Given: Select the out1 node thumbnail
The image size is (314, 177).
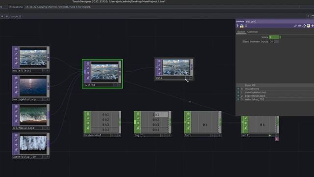Looking at the screenshot, I should tap(176, 67).
